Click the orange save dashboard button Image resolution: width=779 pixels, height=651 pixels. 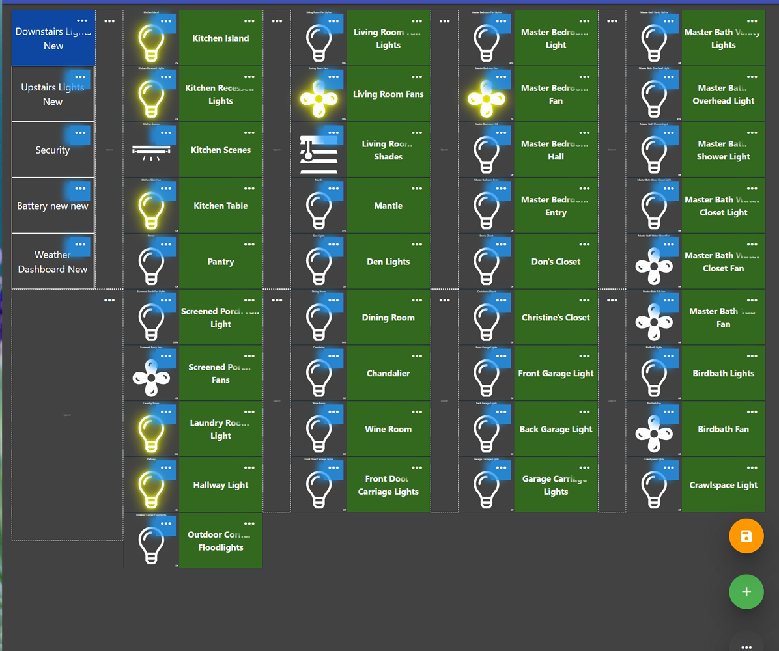coord(746,536)
